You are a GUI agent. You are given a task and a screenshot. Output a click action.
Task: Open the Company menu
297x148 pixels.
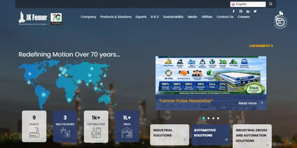coord(88,17)
